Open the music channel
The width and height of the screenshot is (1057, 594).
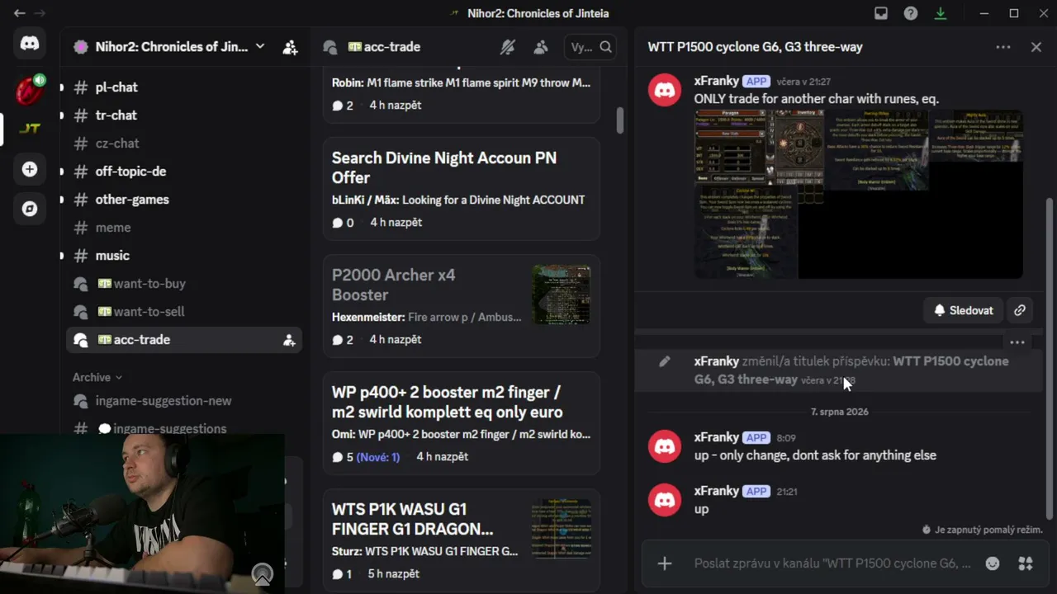point(184,255)
